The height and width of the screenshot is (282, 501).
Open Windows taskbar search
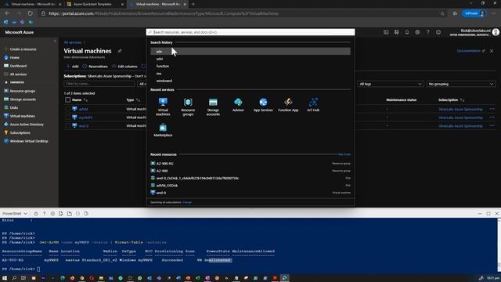[14, 278]
